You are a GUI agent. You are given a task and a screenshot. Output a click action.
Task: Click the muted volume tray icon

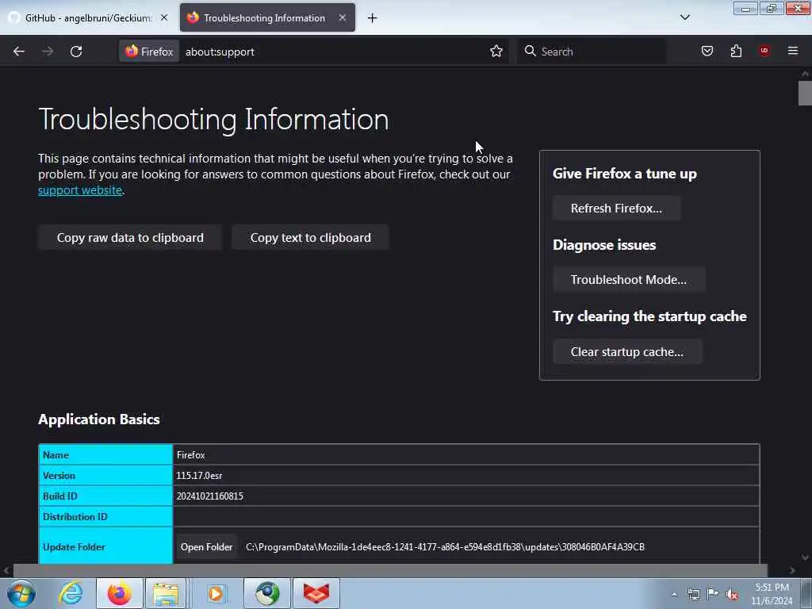(x=732, y=594)
